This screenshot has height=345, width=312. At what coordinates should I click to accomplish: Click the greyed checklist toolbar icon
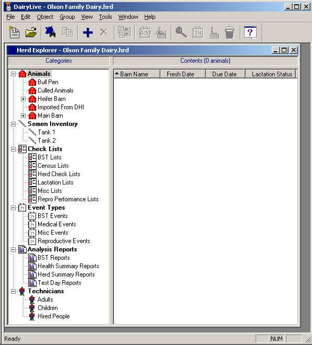[124, 32]
